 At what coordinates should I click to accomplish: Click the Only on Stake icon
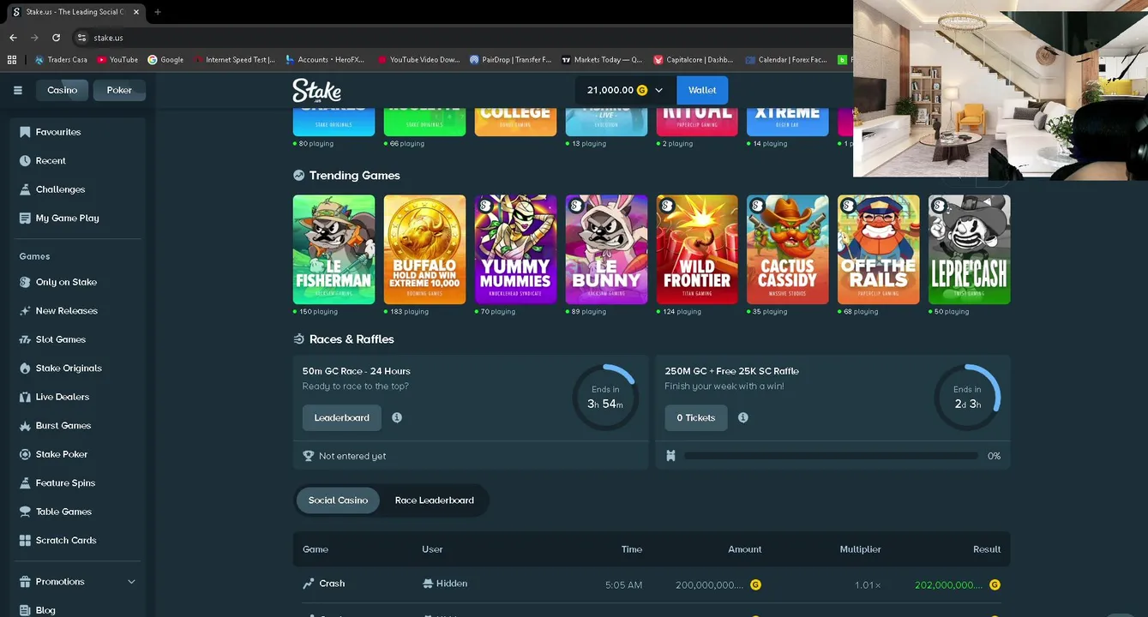click(25, 282)
